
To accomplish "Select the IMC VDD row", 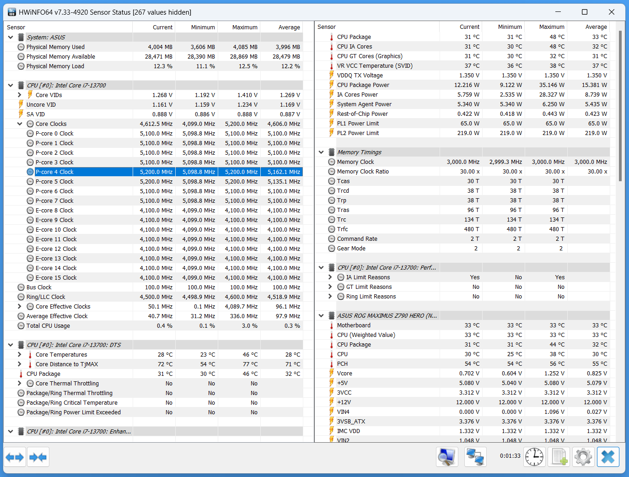I will point(462,431).
